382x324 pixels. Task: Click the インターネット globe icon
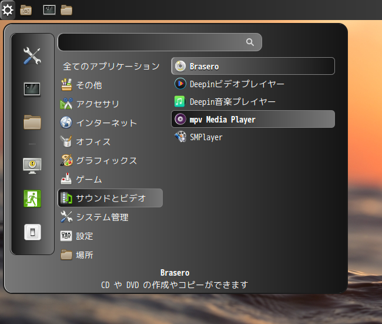point(66,123)
